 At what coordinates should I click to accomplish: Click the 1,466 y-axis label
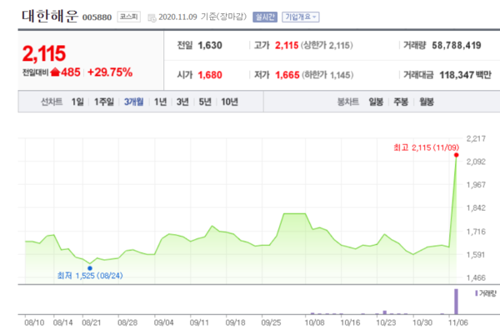pos(476,277)
